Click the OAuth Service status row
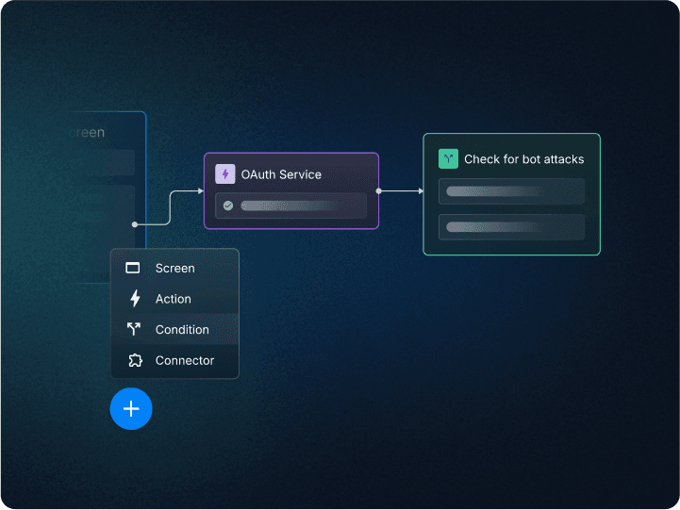The width and height of the screenshot is (680, 510). pyautogui.click(x=290, y=206)
